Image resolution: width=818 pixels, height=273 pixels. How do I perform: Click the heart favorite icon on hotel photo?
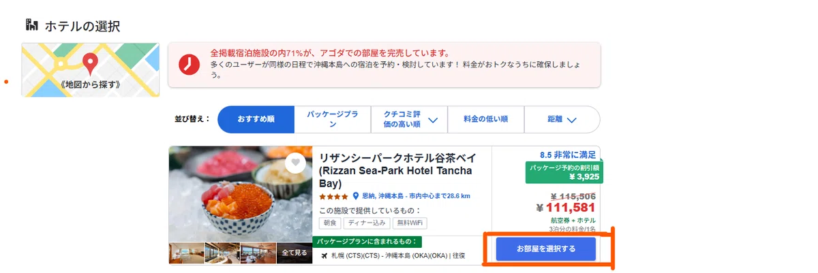click(x=294, y=163)
